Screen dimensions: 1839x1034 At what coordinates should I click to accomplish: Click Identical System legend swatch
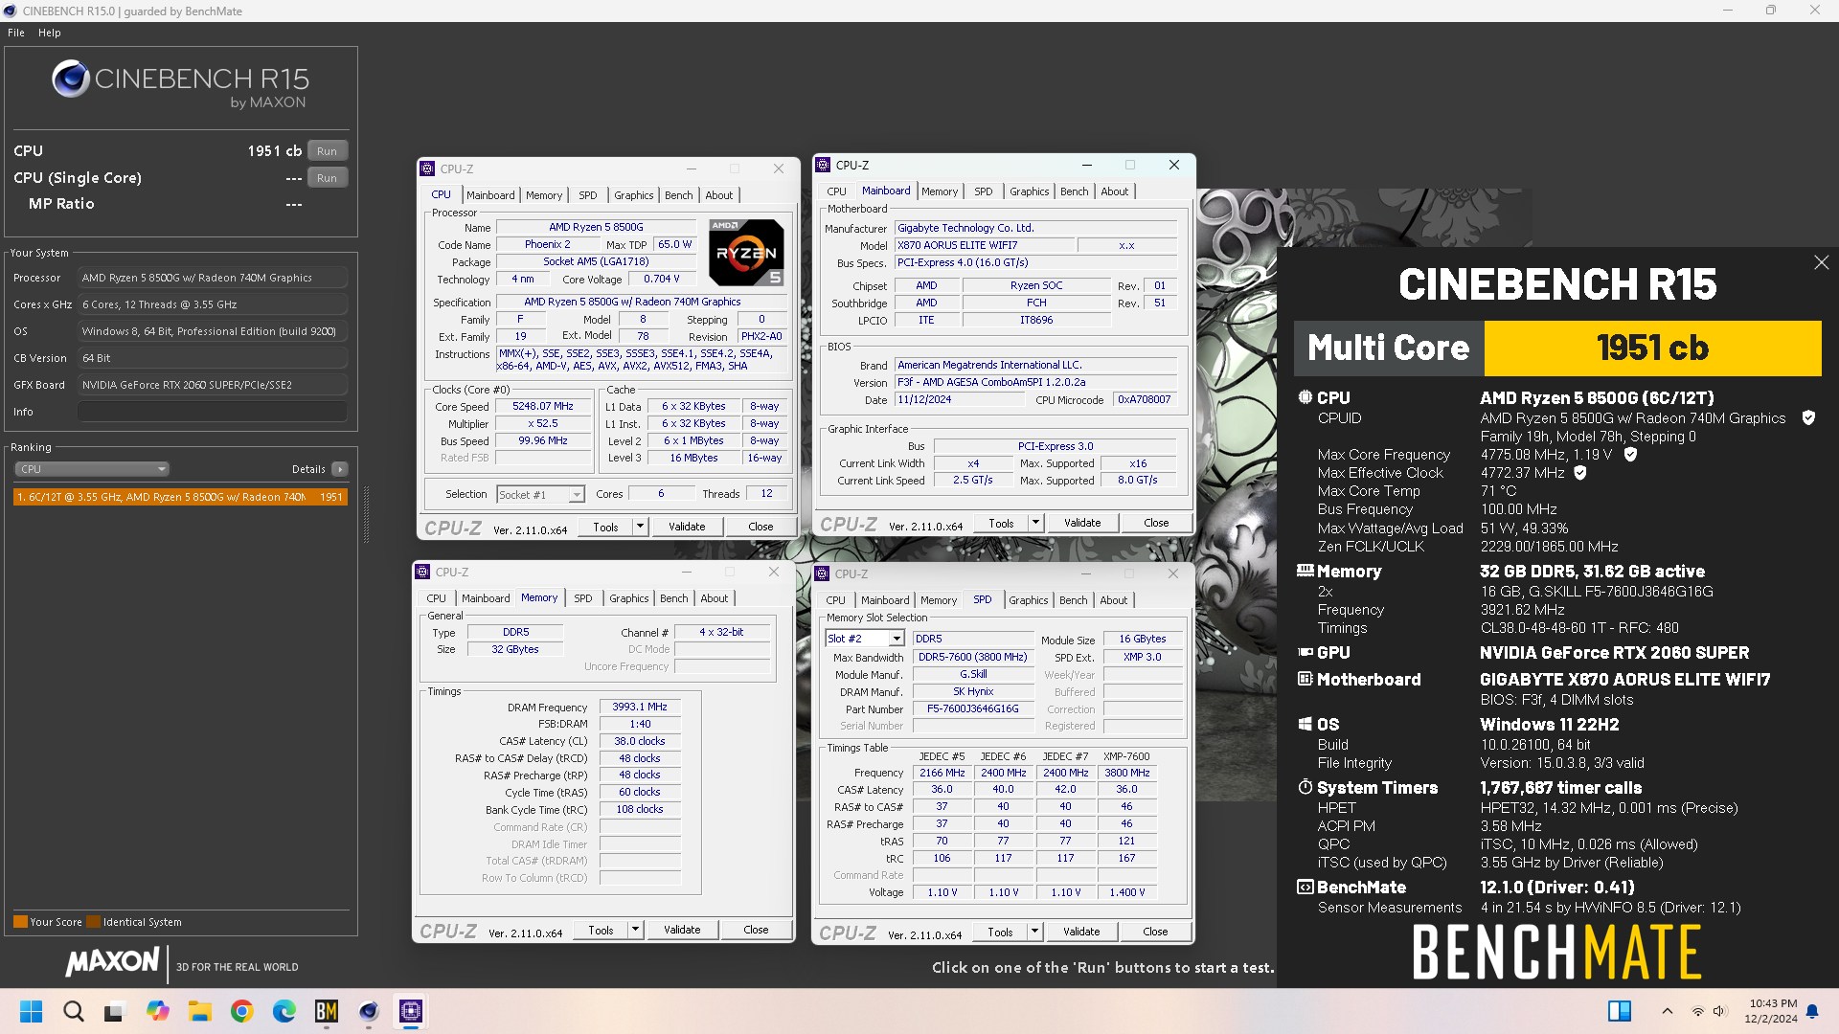pos(93,922)
